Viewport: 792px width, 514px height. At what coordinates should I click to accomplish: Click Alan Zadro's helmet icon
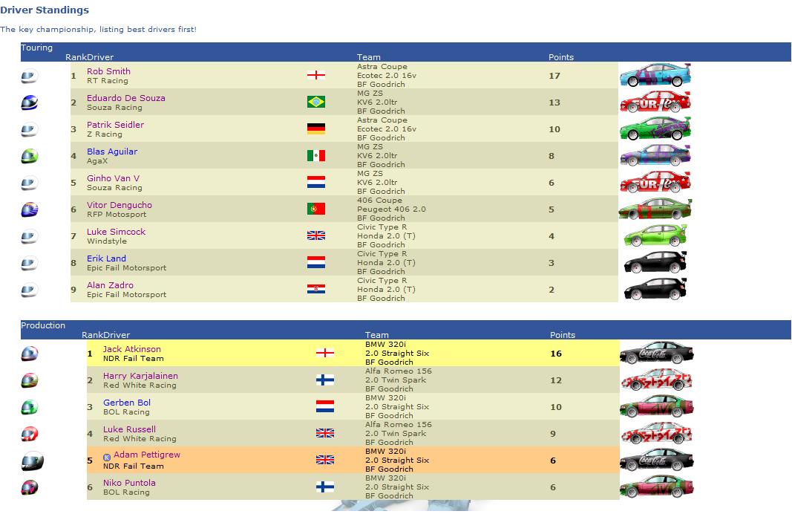(x=29, y=290)
